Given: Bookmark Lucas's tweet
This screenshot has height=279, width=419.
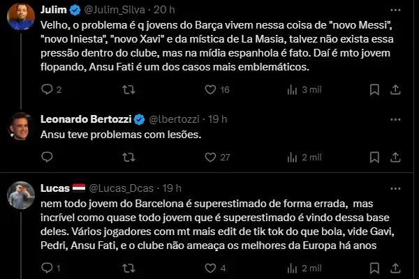Looking at the screenshot, I should [x=375, y=268].
